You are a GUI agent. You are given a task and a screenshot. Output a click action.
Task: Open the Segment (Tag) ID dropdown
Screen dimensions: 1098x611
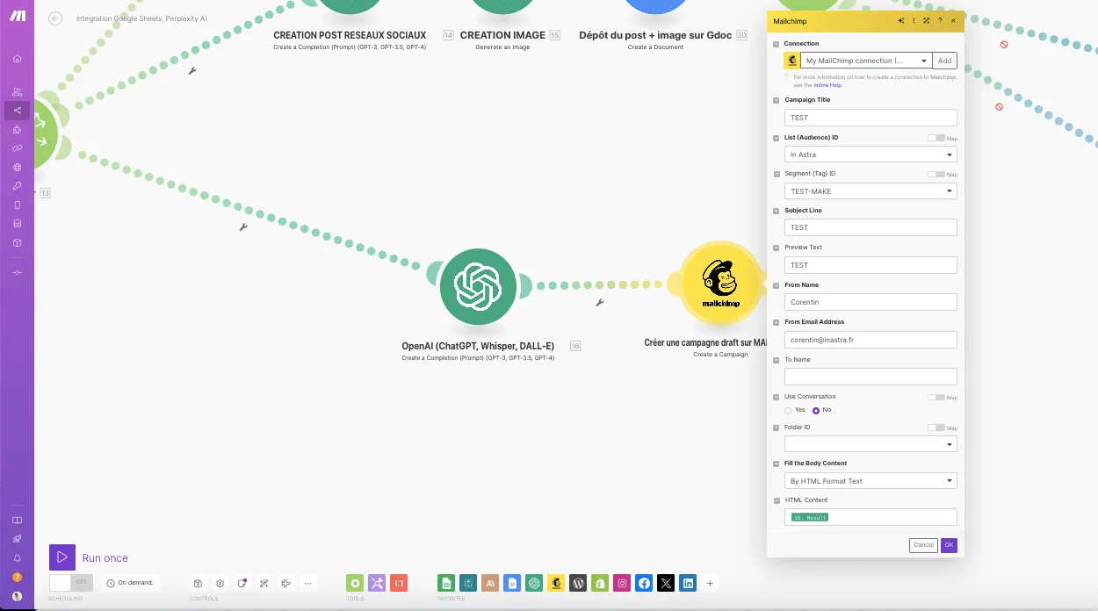pos(870,191)
